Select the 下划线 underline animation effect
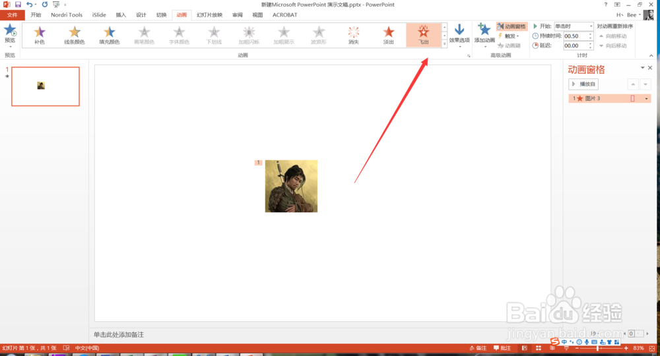Viewport: 660px width, 356px height. pos(214,35)
